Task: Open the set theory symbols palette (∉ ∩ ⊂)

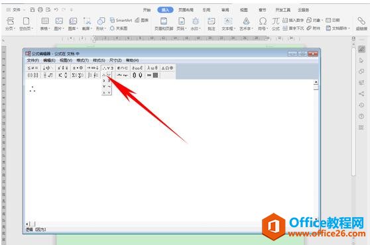Action: (x=123, y=68)
